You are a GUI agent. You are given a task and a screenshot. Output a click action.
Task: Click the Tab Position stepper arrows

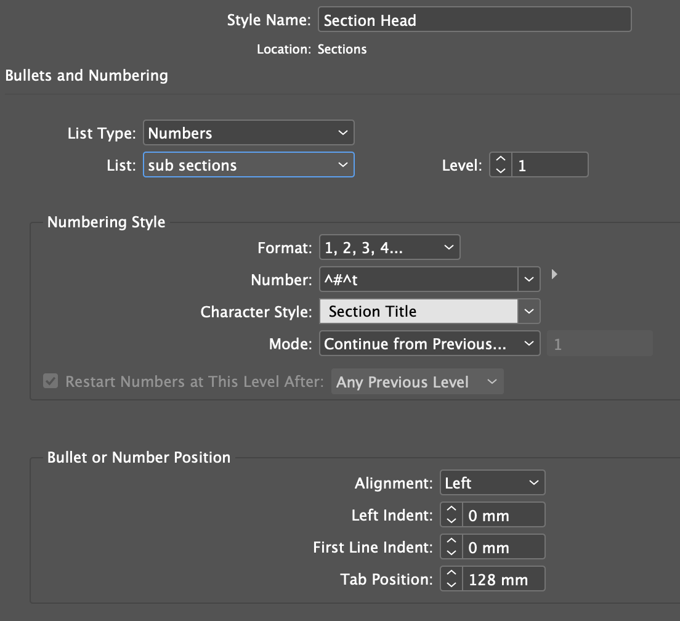point(451,579)
